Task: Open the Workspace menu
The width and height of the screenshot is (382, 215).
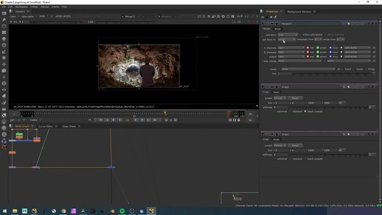Action: [x=21, y=7]
